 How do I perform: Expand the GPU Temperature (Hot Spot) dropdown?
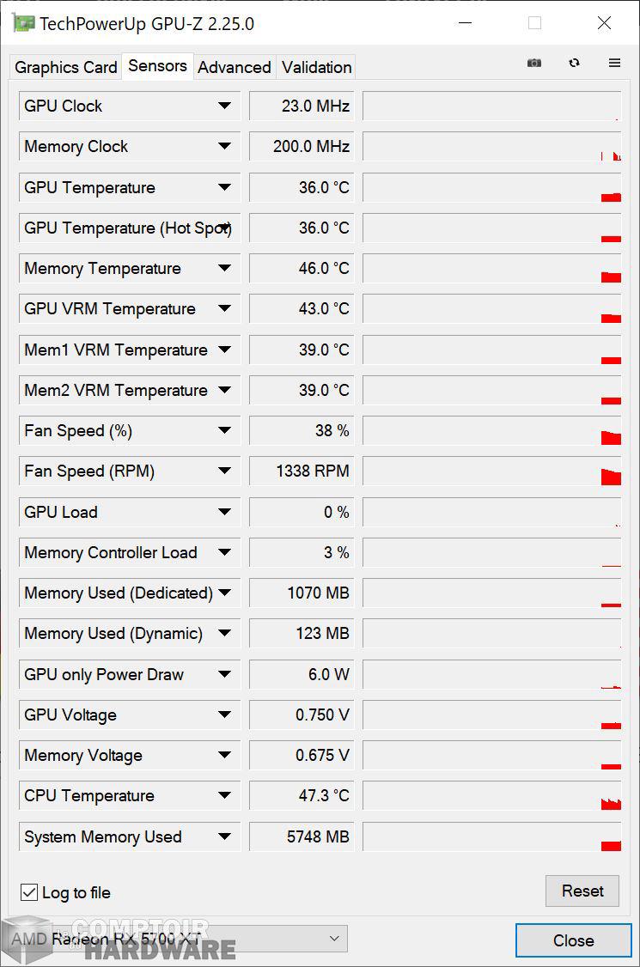pos(225,228)
